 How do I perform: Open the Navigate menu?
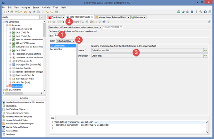point(26,8)
